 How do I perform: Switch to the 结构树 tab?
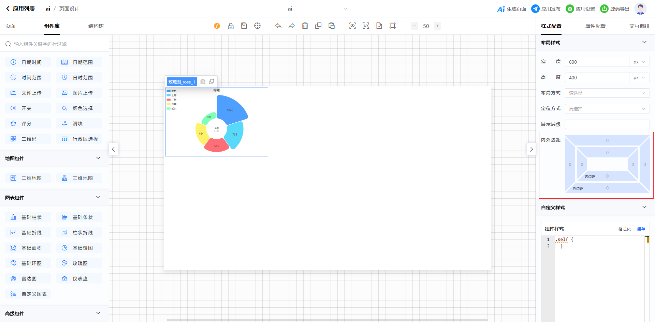tap(96, 26)
